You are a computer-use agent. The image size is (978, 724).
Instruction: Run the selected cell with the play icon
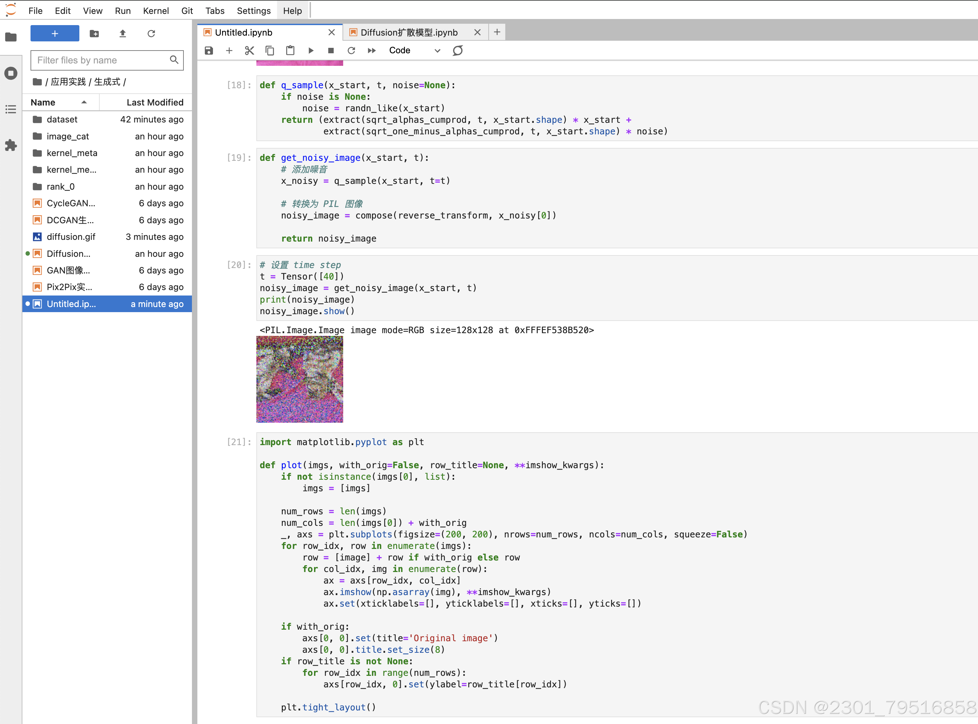pos(311,51)
